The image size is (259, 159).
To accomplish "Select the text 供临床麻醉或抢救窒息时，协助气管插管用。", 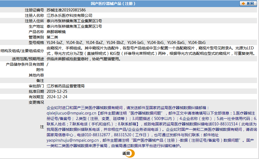I will tap(84, 59).
